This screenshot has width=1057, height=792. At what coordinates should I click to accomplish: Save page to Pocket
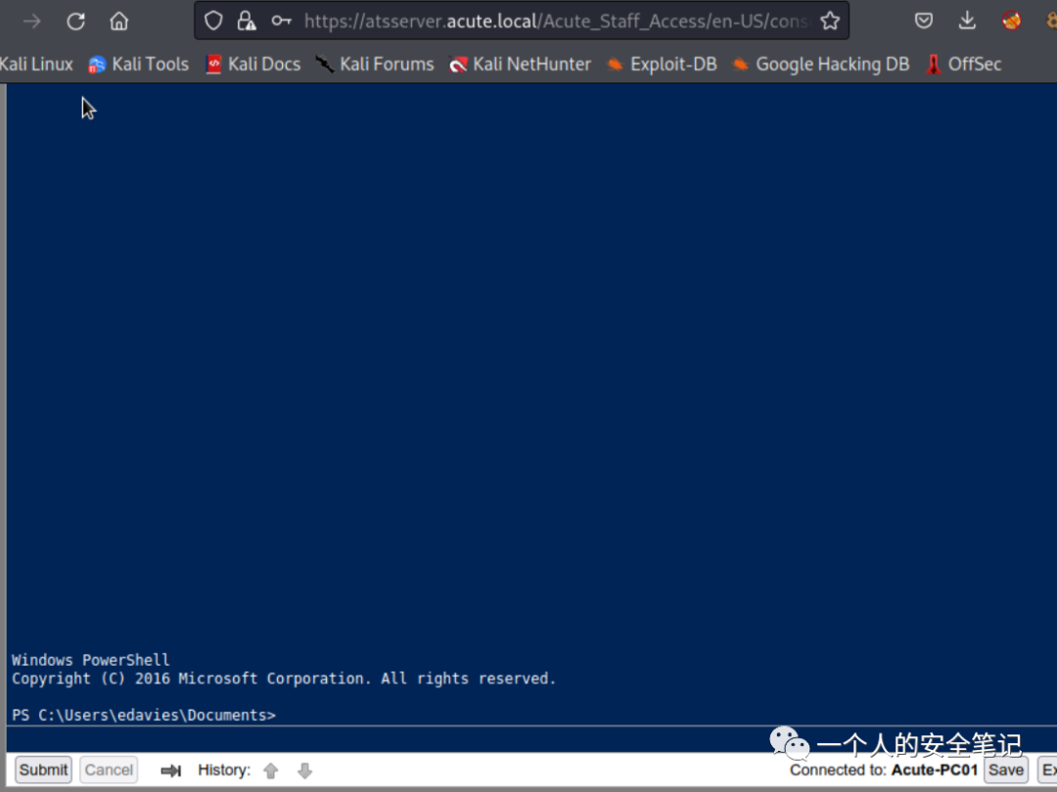point(923,22)
